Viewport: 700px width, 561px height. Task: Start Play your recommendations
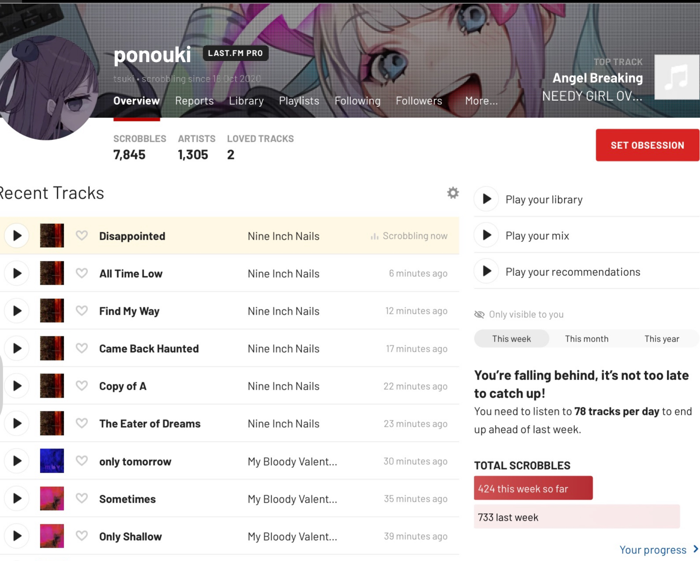tap(486, 271)
